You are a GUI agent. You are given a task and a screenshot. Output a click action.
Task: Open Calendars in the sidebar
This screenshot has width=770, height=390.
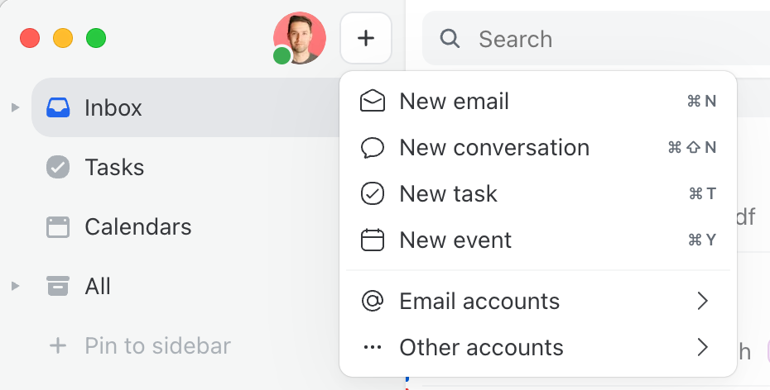pyautogui.click(x=137, y=227)
